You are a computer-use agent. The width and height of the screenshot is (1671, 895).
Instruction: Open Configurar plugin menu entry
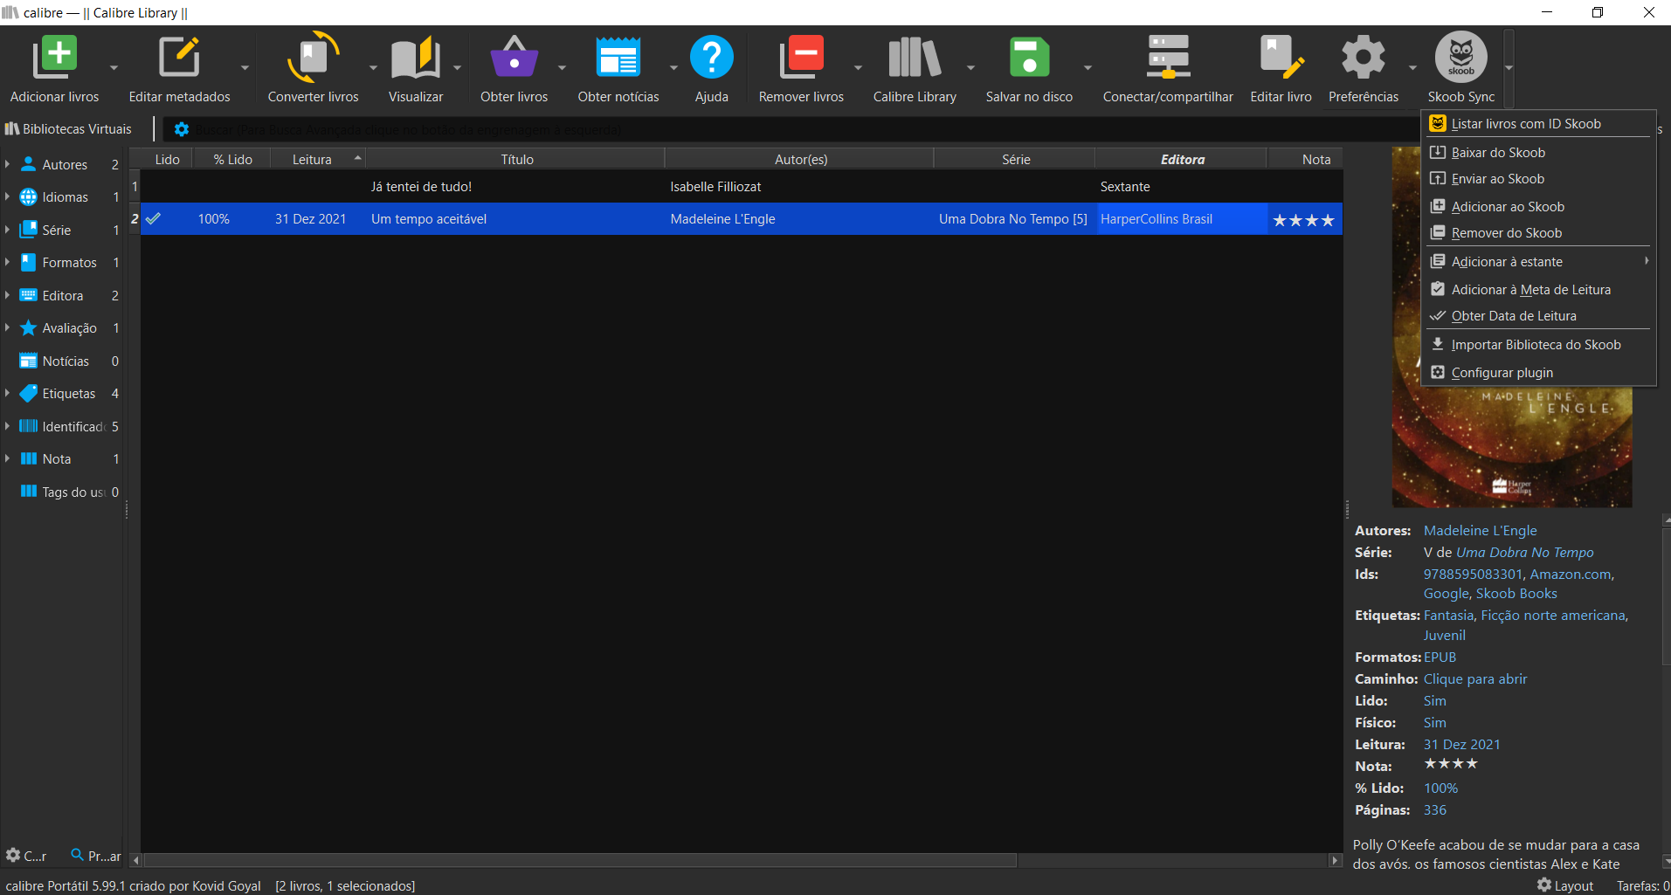pyautogui.click(x=1538, y=372)
